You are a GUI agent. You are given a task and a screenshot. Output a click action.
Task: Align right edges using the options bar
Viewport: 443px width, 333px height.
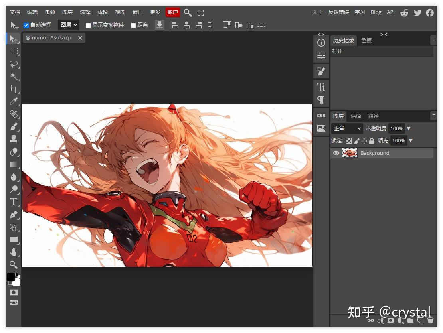[x=199, y=25]
